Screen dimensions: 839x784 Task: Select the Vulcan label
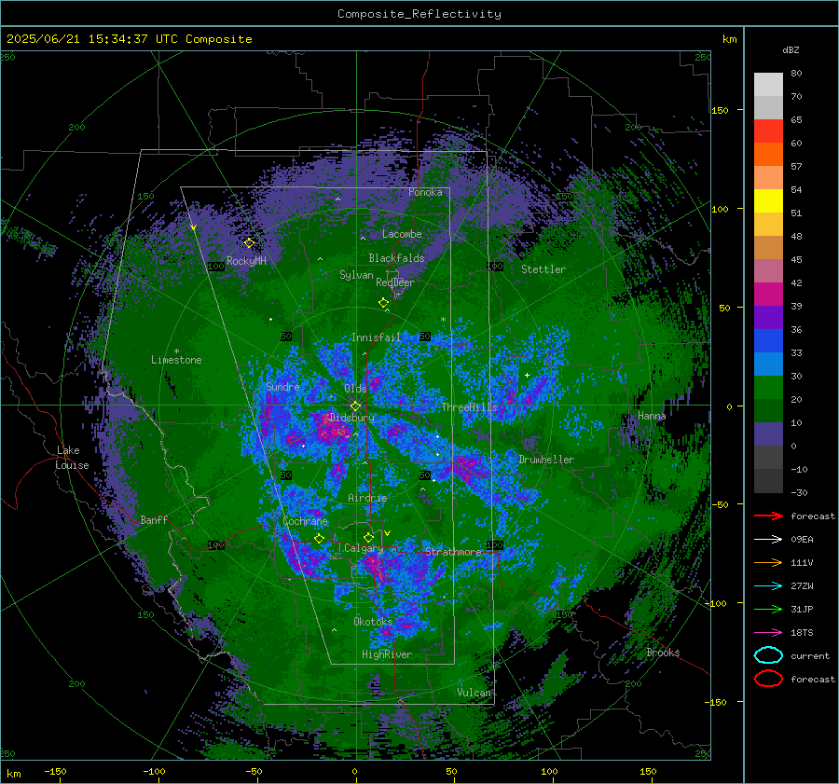pos(475,693)
